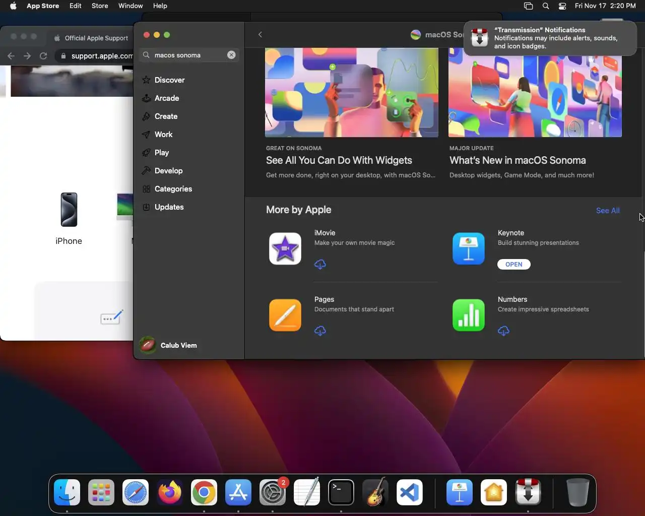The width and height of the screenshot is (645, 516).
Task: Click the date and time in menu bar
Action: tap(605, 6)
